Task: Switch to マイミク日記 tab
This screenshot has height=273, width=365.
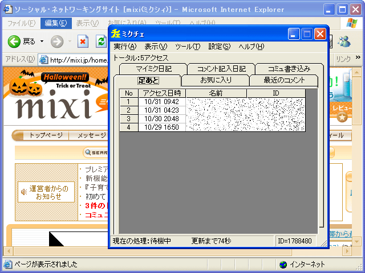Action: coord(153,69)
